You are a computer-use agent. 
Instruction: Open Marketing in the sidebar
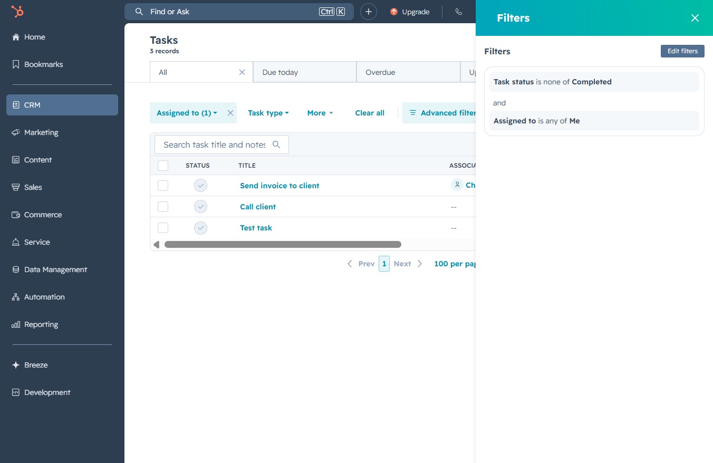(x=62, y=132)
